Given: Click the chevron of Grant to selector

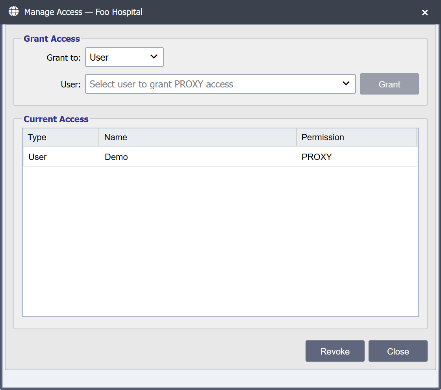Looking at the screenshot, I should tap(154, 57).
